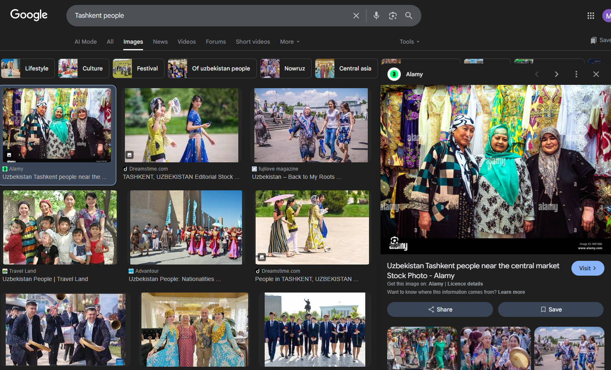Open Advantour Nationalities image
The height and width of the screenshot is (370, 611).
pyautogui.click(x=186, y=227)
